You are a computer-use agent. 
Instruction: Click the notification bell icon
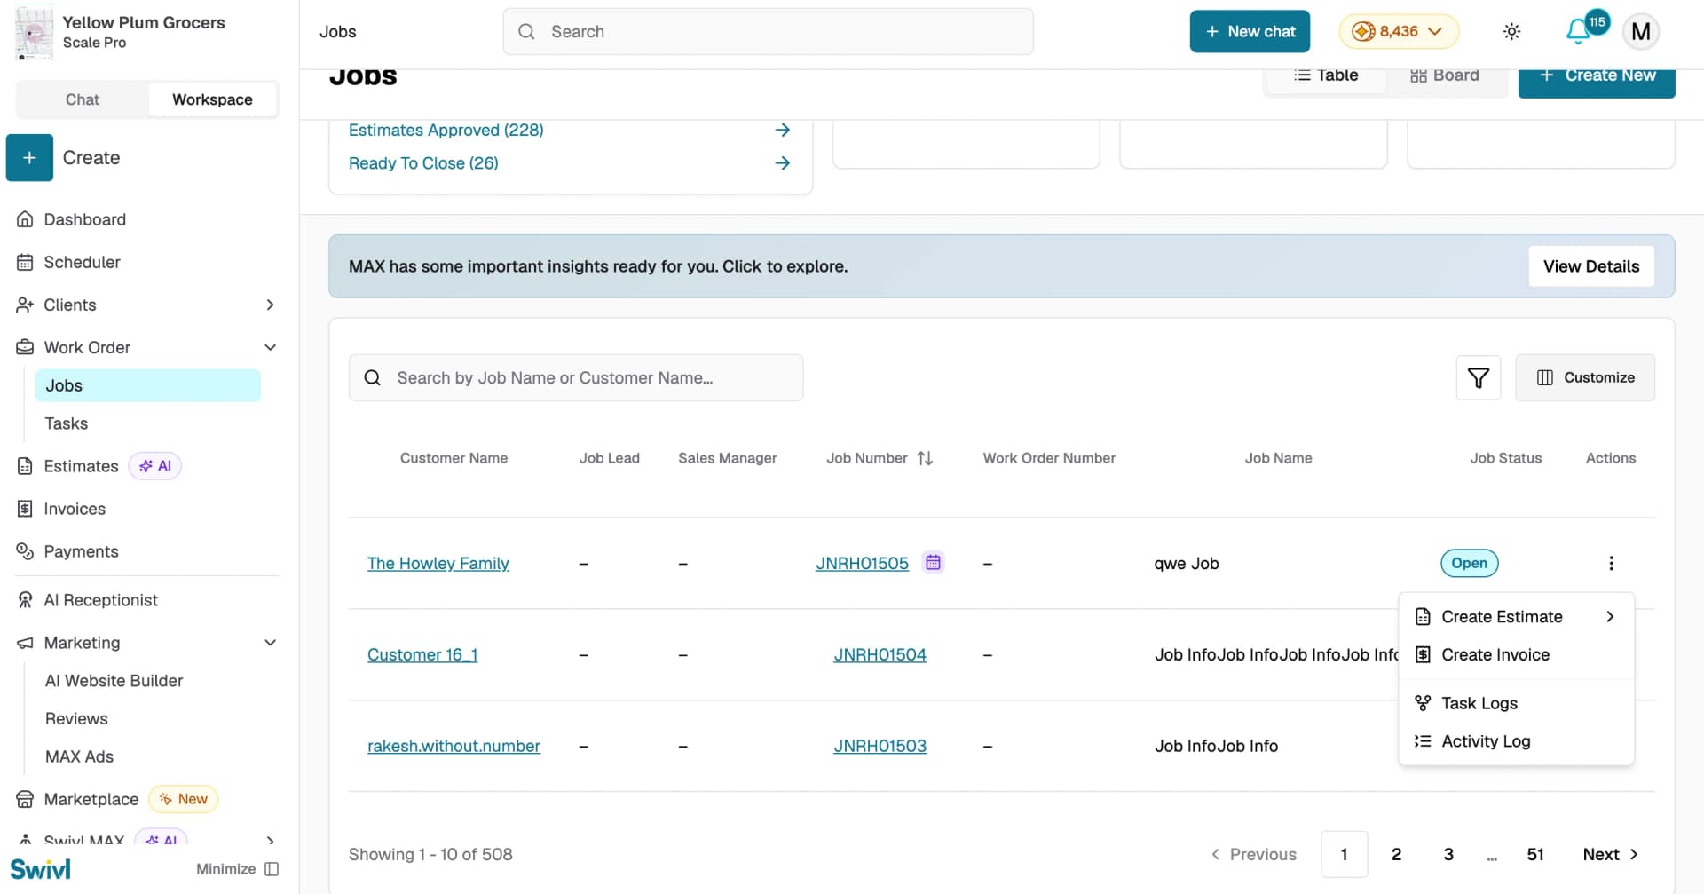[1578, 32]
